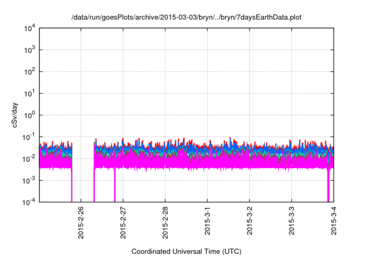The width and height of the screenshot is (368, 257).
Task: Click the cSv/day y-axis label
Action: pyautogui.click(x=15, y=115)
